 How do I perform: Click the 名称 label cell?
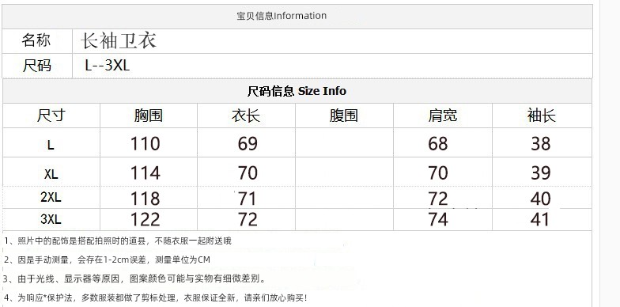pyautogui.click(x=36, y=40)
